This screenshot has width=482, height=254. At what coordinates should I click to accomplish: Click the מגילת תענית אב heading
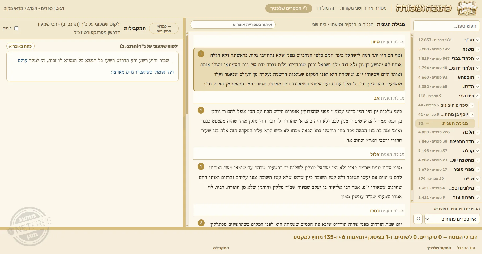(389, 98)
